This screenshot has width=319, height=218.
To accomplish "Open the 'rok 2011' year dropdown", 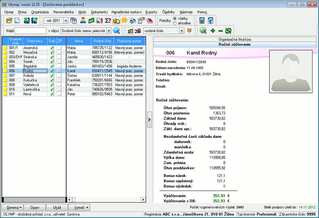I will tap(66, 21).
